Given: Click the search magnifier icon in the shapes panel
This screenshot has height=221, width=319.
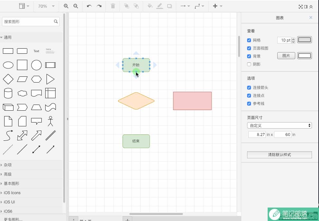Looking at the screenshot, I should click(x=56, y=21).
